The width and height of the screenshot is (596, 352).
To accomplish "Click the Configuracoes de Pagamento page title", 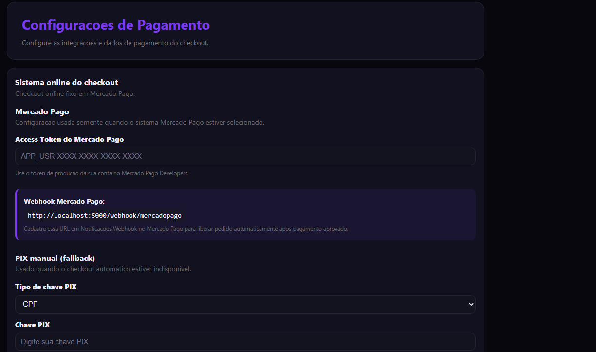I will [116, 25].
